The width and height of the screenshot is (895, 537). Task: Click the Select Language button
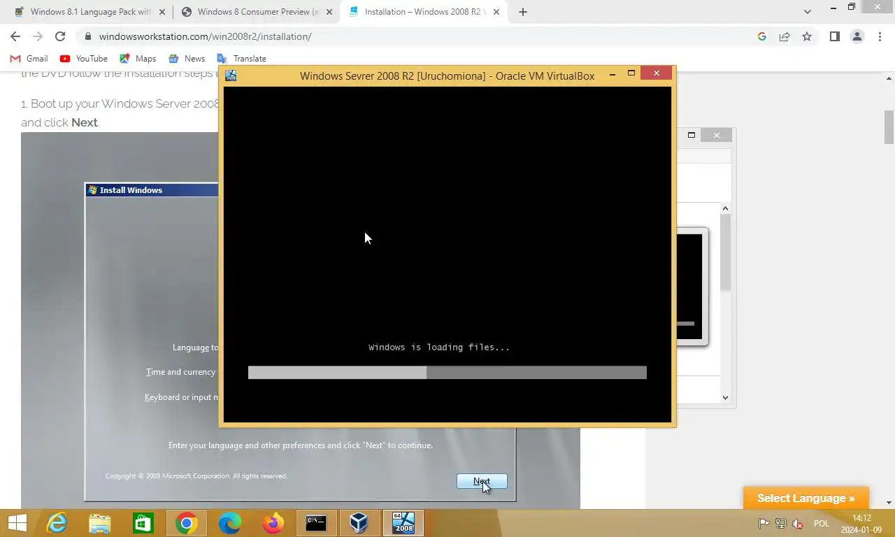pyautogui.click(x=805, y=499)
